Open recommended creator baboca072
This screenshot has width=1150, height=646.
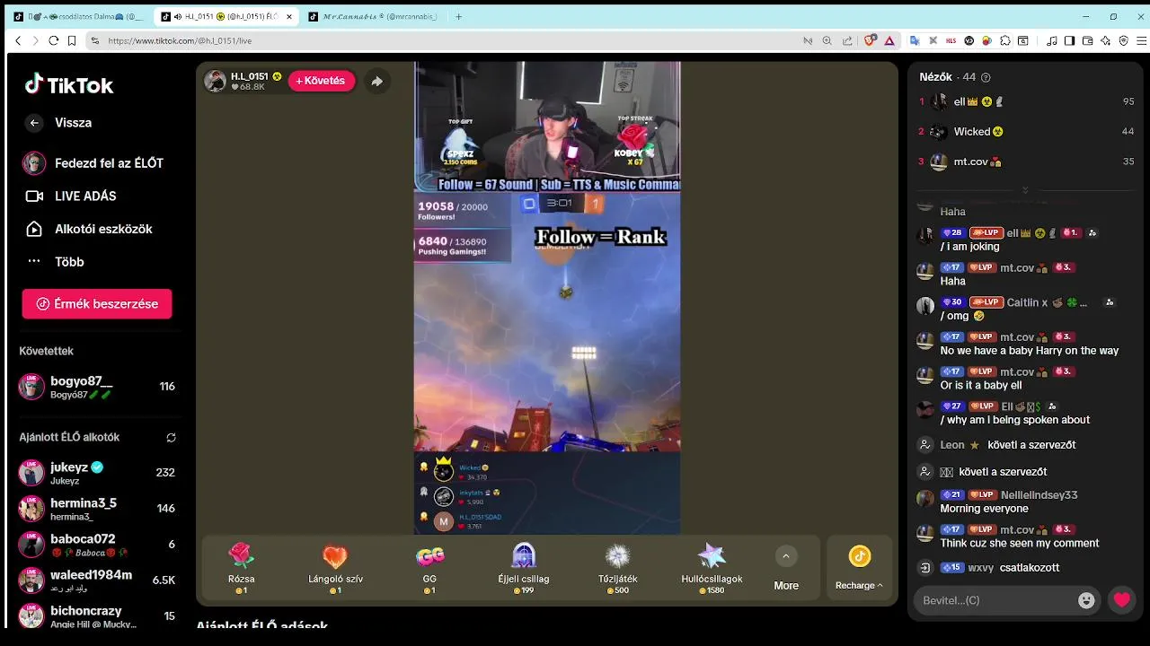(x=97, y=545)
